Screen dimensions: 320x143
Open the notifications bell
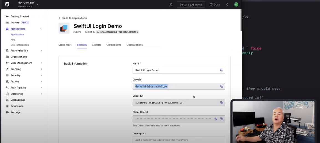coord(227,4)
